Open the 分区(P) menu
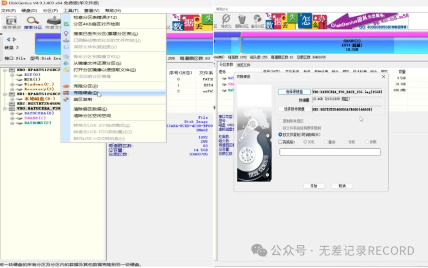428x268 pixels. click(50, 10)
